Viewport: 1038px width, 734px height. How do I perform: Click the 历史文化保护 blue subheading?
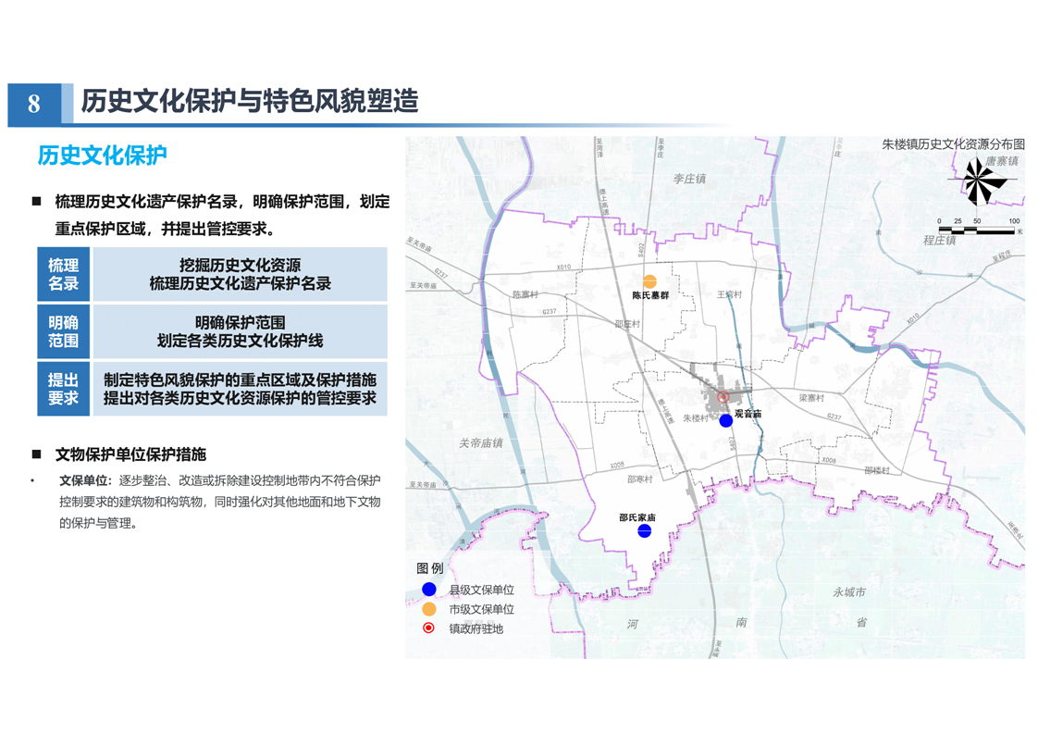pyautogui.click(x=102, y=156)
